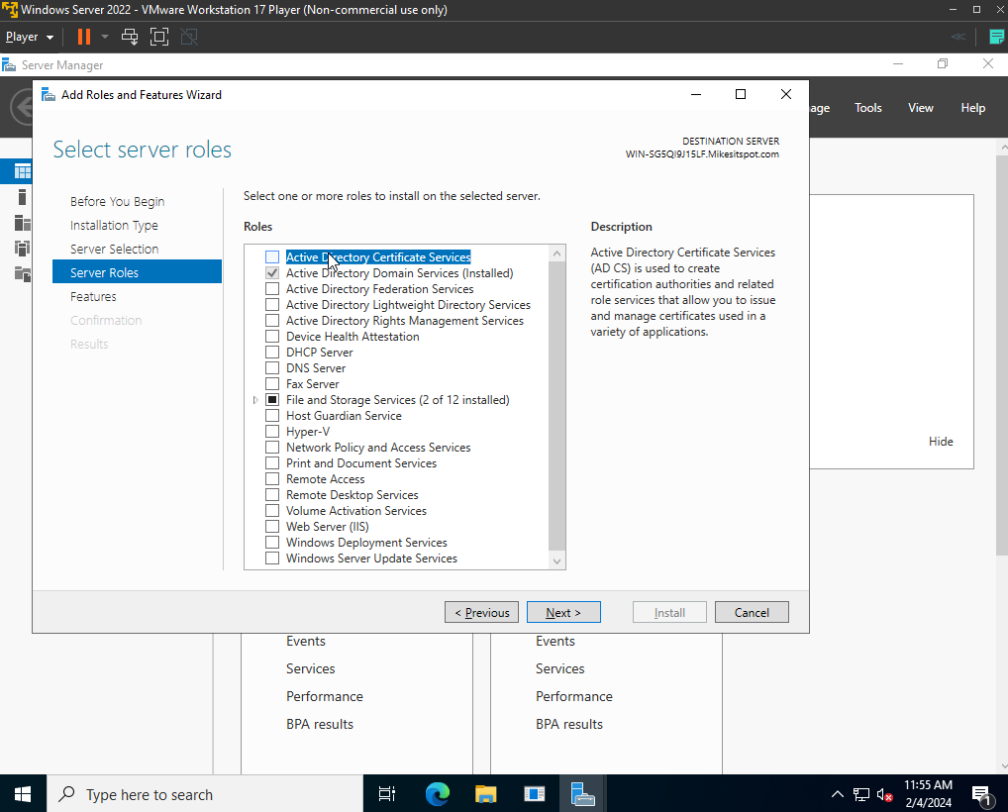The image size is (1008, 812).
Task: Open left tile Performance link
Action: [325, 696]
